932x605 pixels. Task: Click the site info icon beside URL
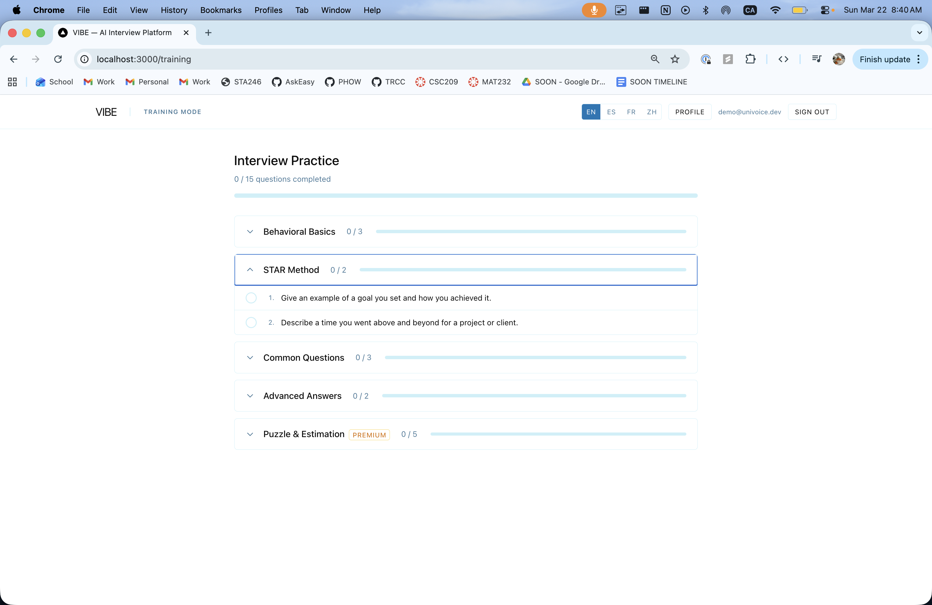coord(84,59)
